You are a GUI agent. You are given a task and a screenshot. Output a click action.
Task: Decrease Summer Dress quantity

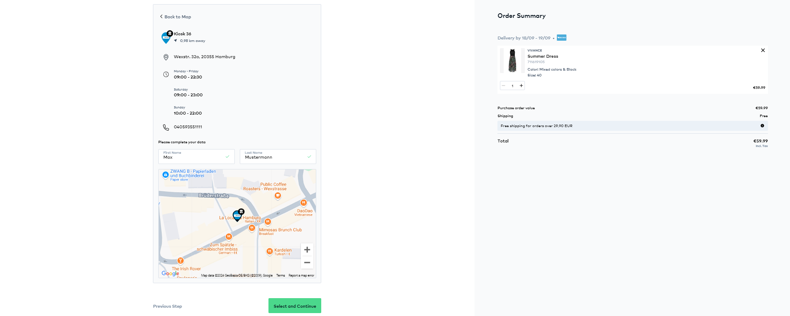tap(504, 86)
